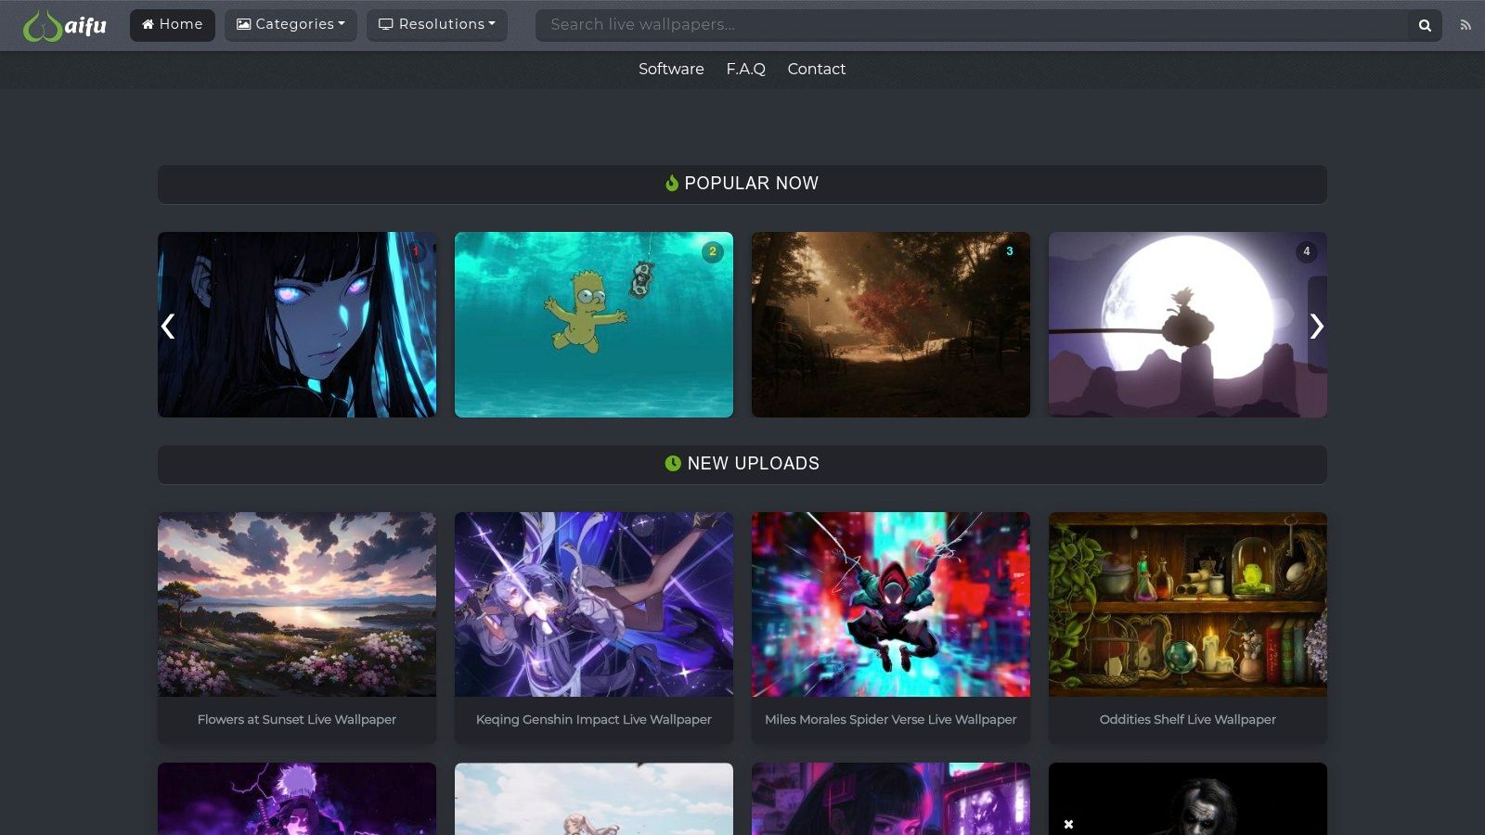The height and width of the screenshot is (835, 1485).
Task: Open the autumn forest wallpaper ranked 3
Action: (x=891, y=325)
